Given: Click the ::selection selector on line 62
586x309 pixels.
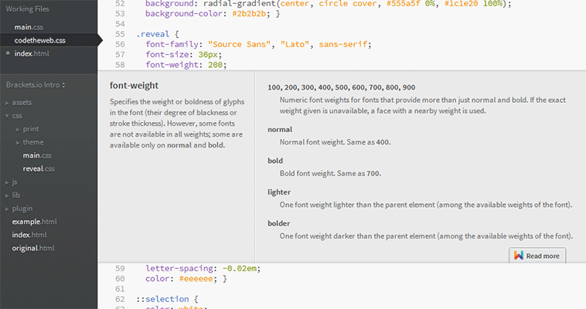Looking at the screenshot, I should click(x=162, y=299).
